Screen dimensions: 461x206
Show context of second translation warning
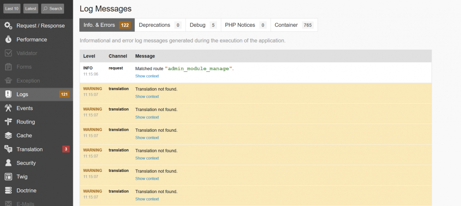tap(147, 117)
